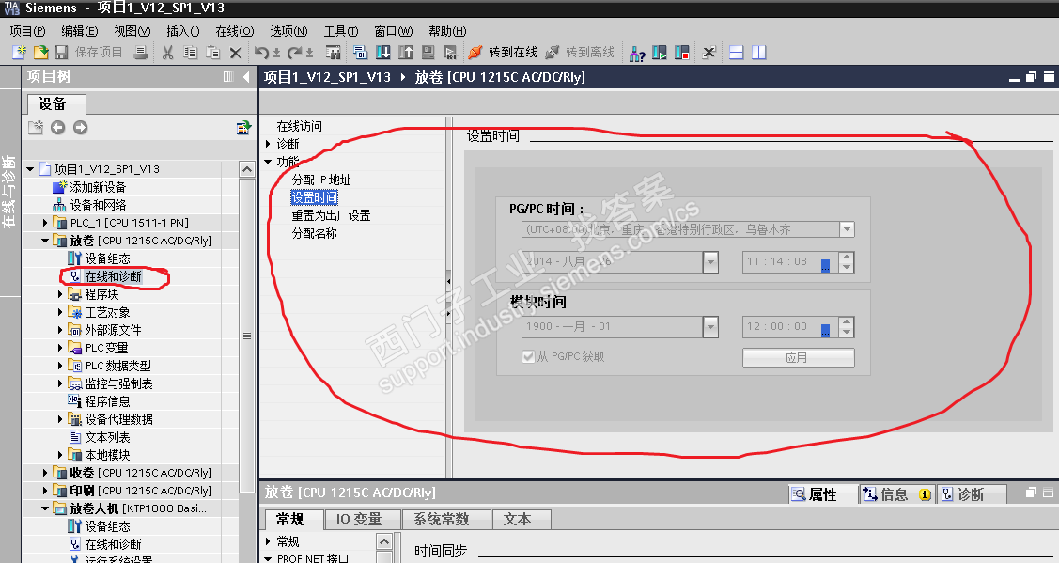1059x563 pixels.
Task: Expand PLC_1 [CPU 1511-1 PN] node
Action: click(45, 223)
